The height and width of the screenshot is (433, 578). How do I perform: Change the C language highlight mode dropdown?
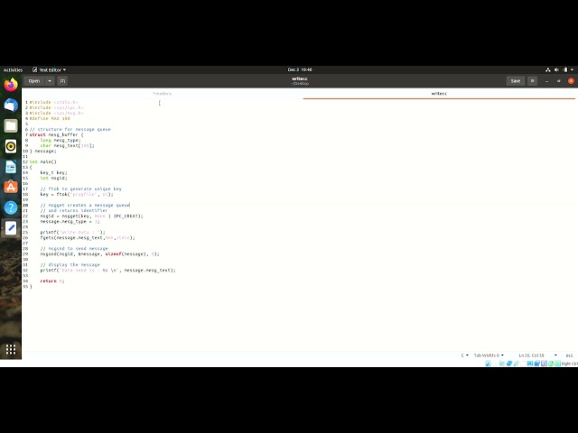(464, 355)
